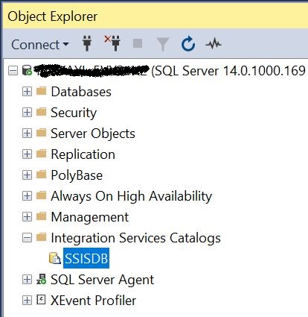Expand the Always On High Availability node

27,196
